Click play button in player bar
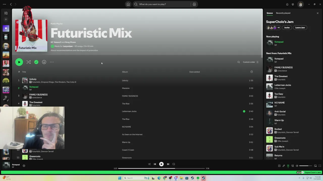Image resolution: width=323 pixels, height=181 pixels. pos(161,164)
